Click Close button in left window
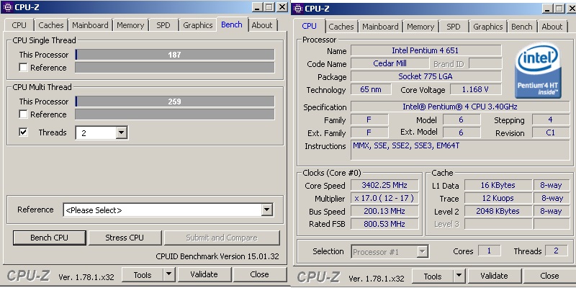Image resolution: width=576 pixels, height=288 pixels. coord(259,274)
